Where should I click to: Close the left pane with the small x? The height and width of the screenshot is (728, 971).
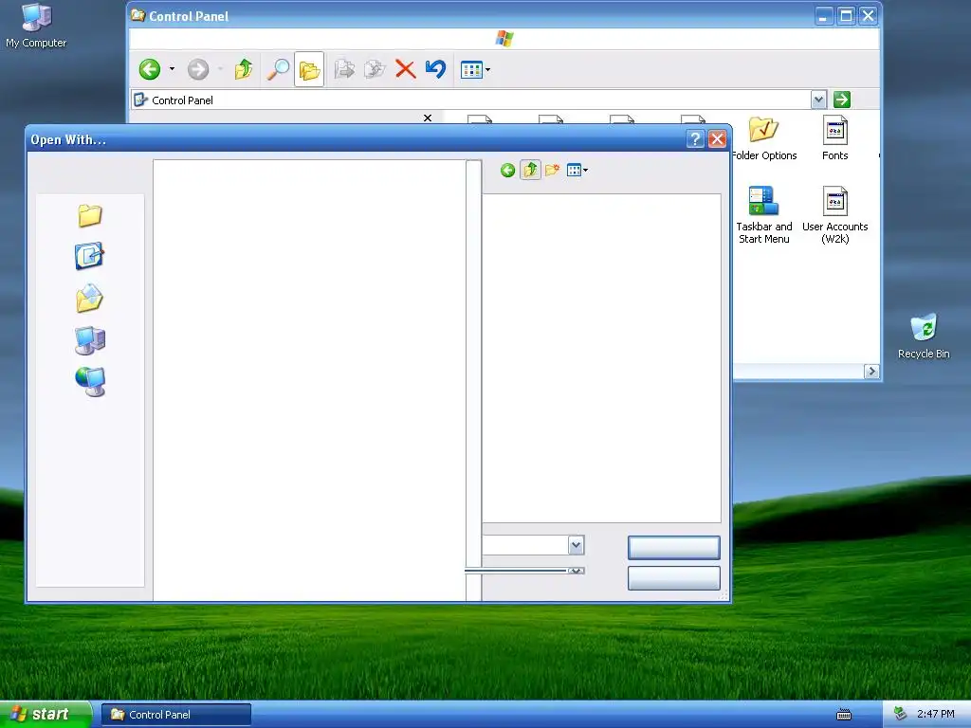pos(428,118)
